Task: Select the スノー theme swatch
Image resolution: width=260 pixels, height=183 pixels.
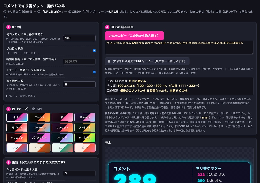Action: tap(17, 148)
